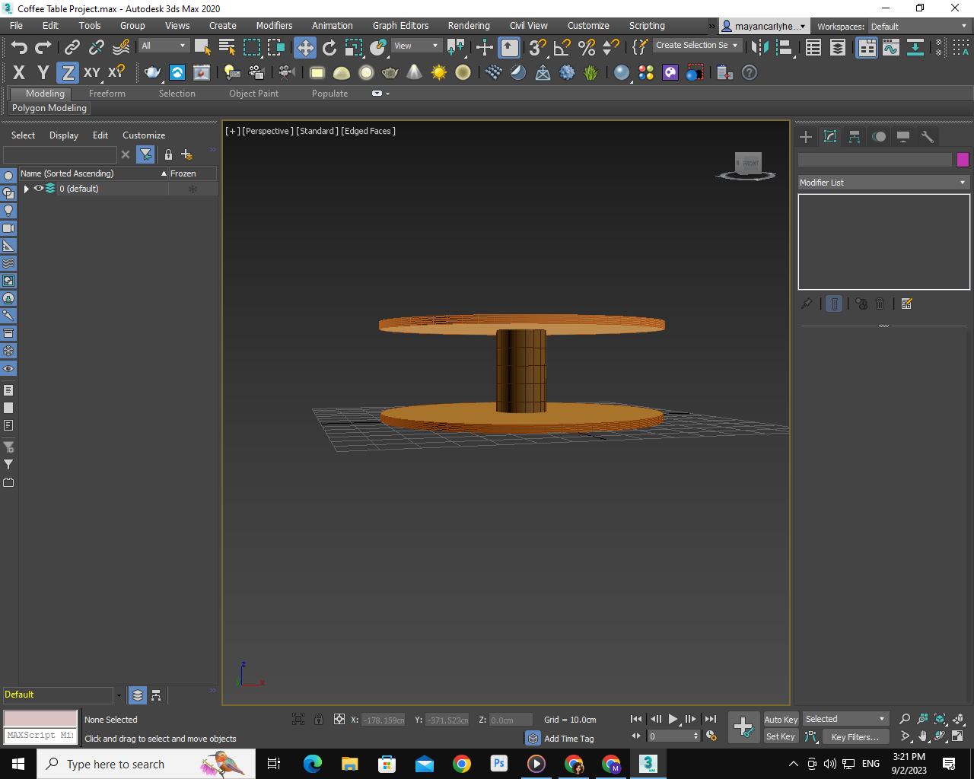Open the Hierarchy command panel tab
974x779 pixels.
pyautogui.click(x=855, y=137)
